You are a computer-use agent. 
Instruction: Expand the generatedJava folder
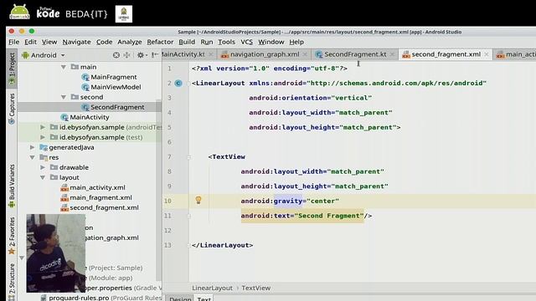32,147
